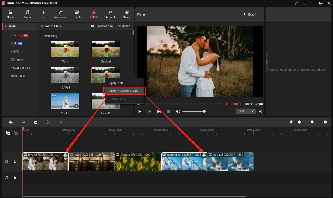Remove a timeline track
This screenshot has width=333, height=198.
[x=16, y=133]
